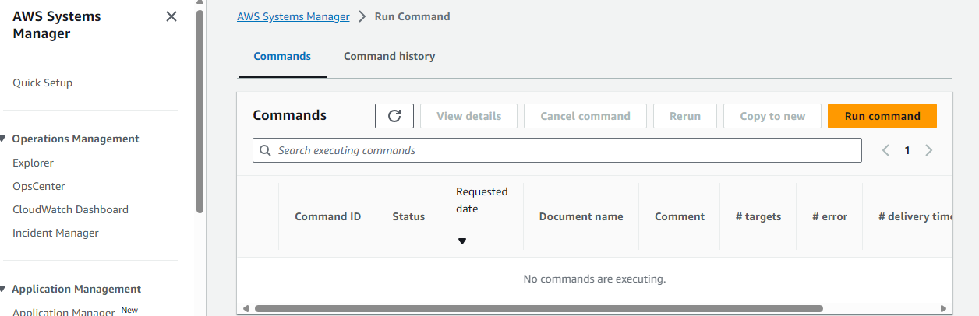Go to next page of commands
979x316 pixels.
coord(928,150)
